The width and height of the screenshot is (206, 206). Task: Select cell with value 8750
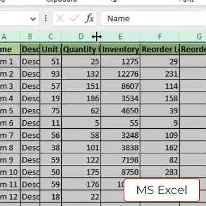click(120, 172)
